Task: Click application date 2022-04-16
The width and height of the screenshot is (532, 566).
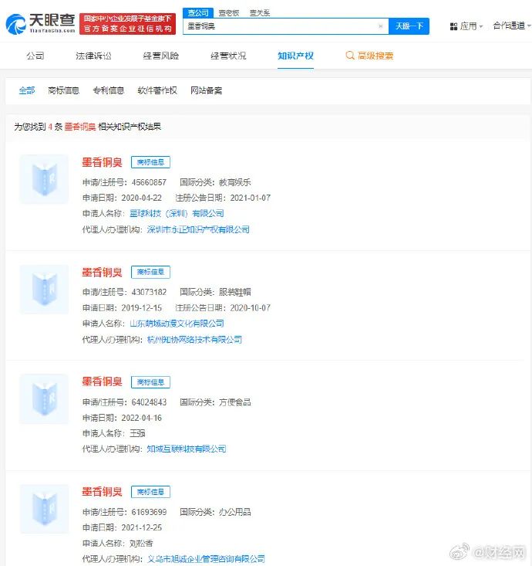Action: coord(142,418)
